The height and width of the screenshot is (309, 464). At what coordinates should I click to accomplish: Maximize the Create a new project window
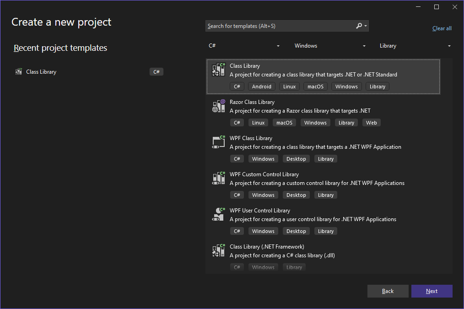point(437,7)
